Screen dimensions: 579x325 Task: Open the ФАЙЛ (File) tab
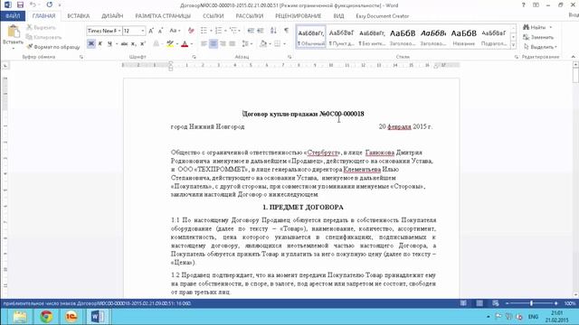(13, 16)
